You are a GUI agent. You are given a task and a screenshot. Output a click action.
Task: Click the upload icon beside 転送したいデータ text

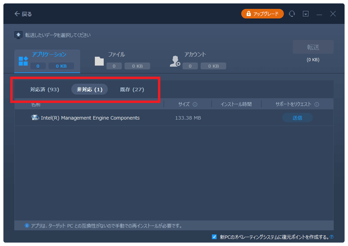(19, 35)
